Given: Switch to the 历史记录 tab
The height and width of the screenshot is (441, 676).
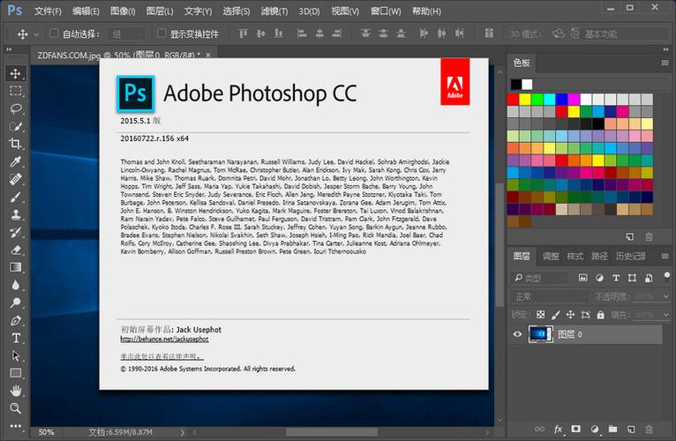Looking at the screenshot, I should tap(630, 256).
